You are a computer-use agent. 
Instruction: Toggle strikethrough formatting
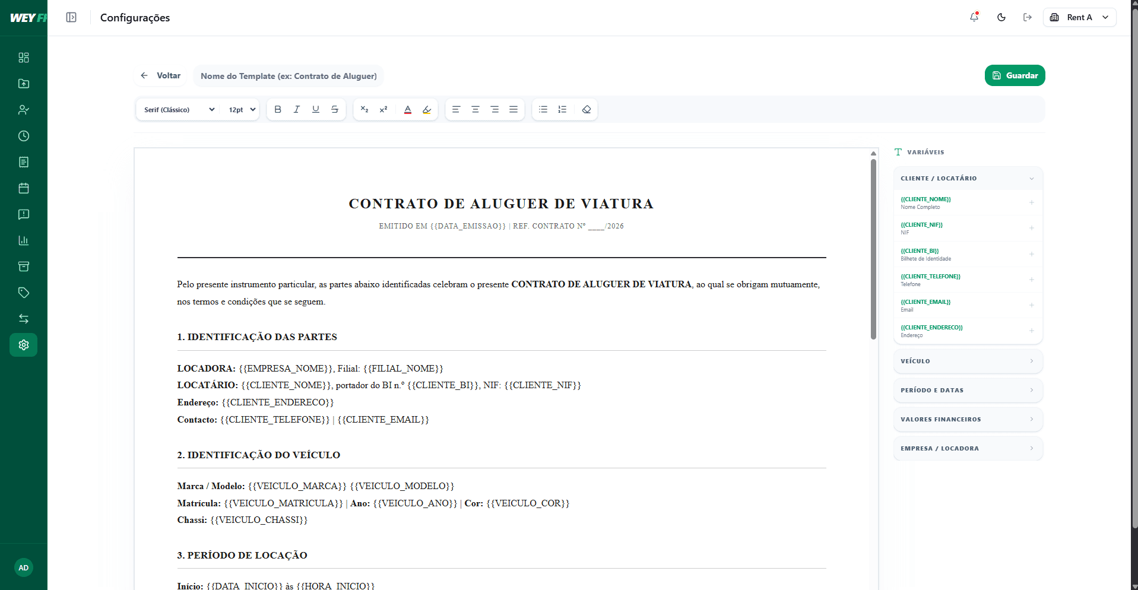(335, 109)
